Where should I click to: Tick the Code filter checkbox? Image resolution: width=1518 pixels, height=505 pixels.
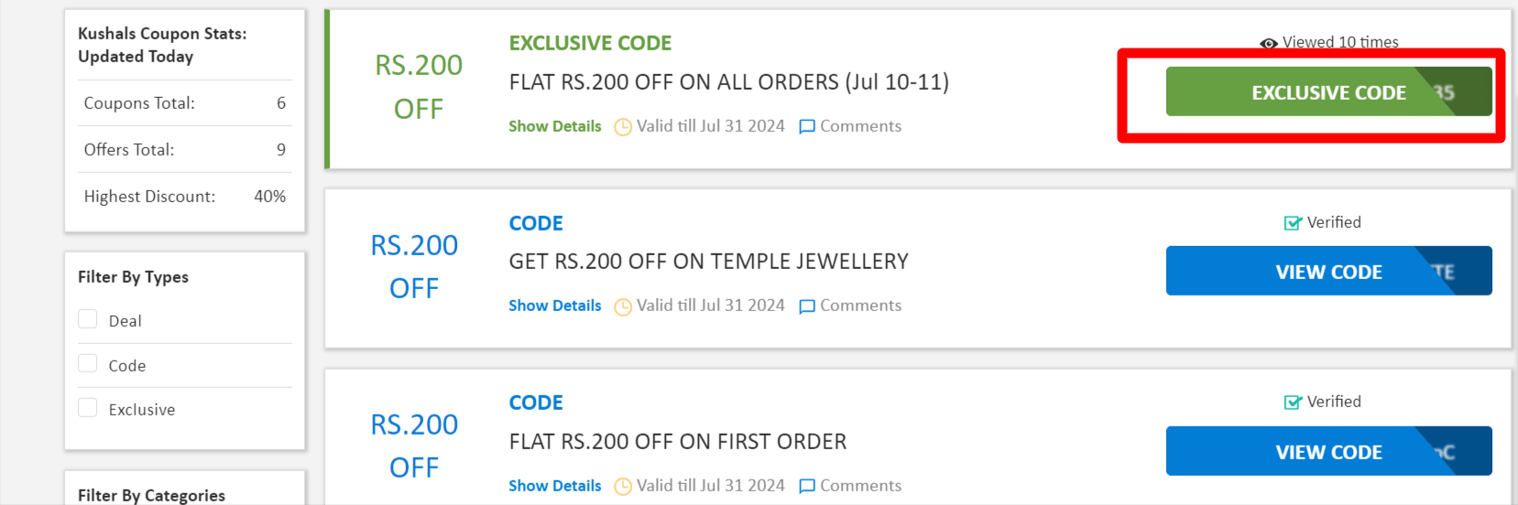point(88,364)
